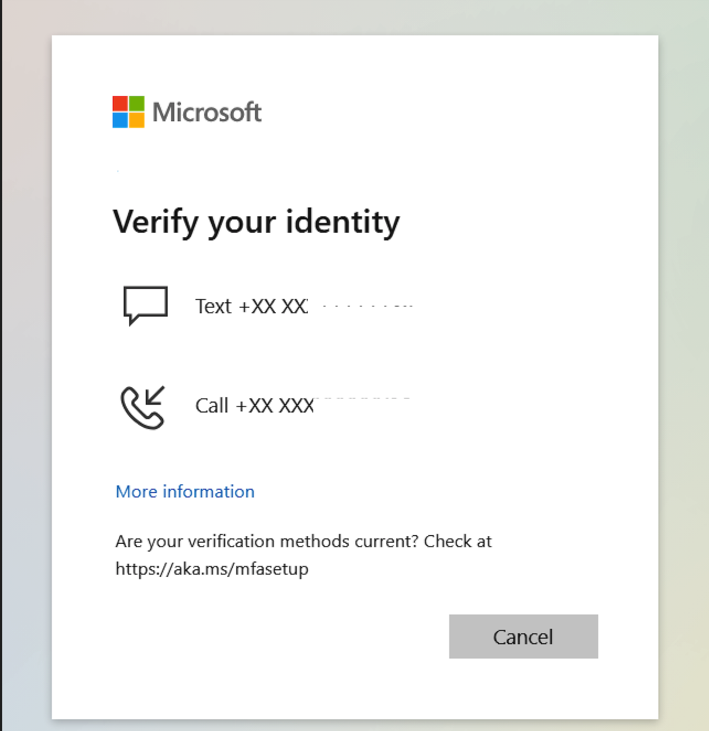Click the https://aka.ms/mfasetup address text
709x731 pixels.
point(212,569)
